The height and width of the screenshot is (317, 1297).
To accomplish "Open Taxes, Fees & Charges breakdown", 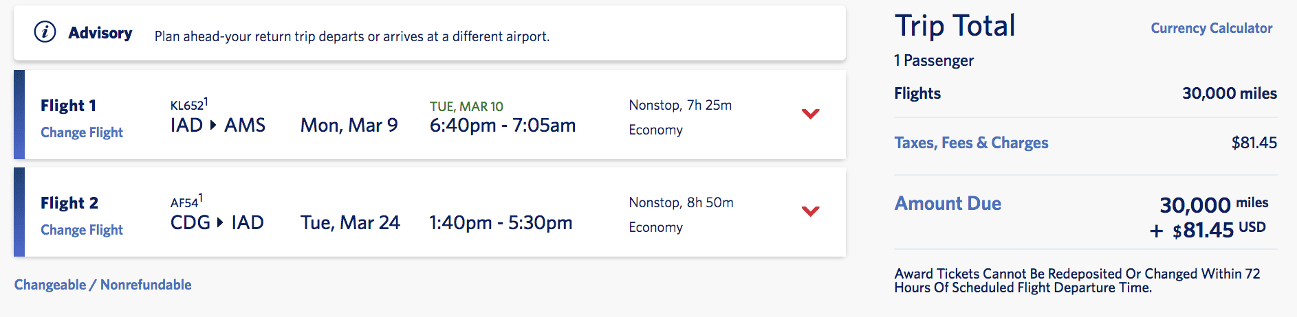I will coord(971,143).
